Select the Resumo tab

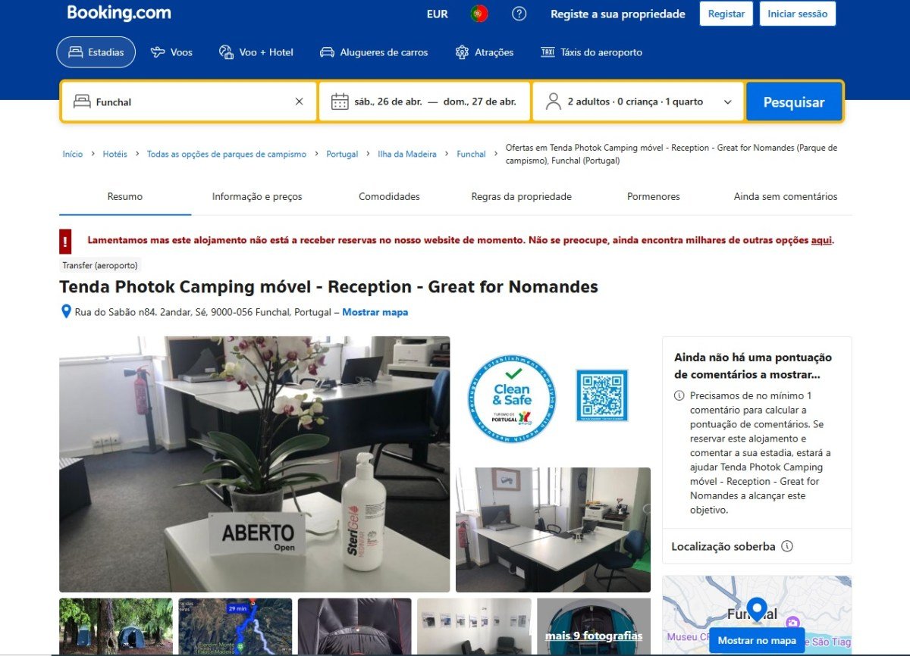coord(125,196)
